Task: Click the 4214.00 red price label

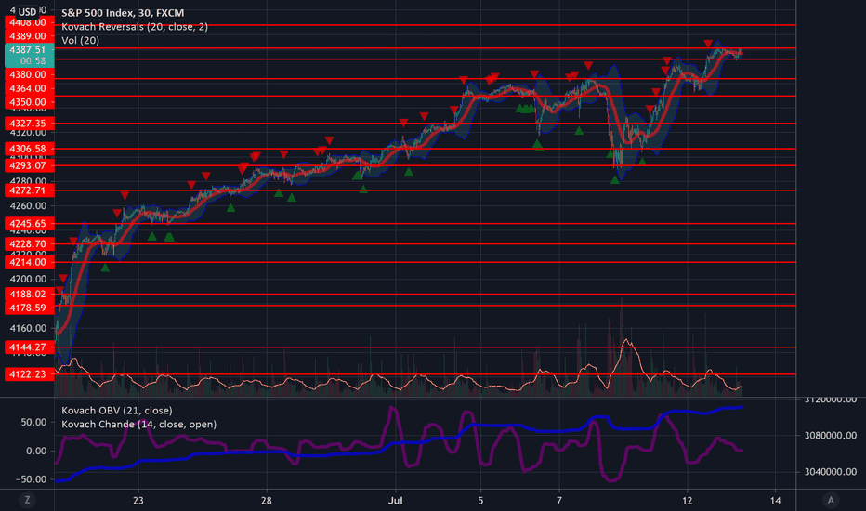Action: pos(30,262)
